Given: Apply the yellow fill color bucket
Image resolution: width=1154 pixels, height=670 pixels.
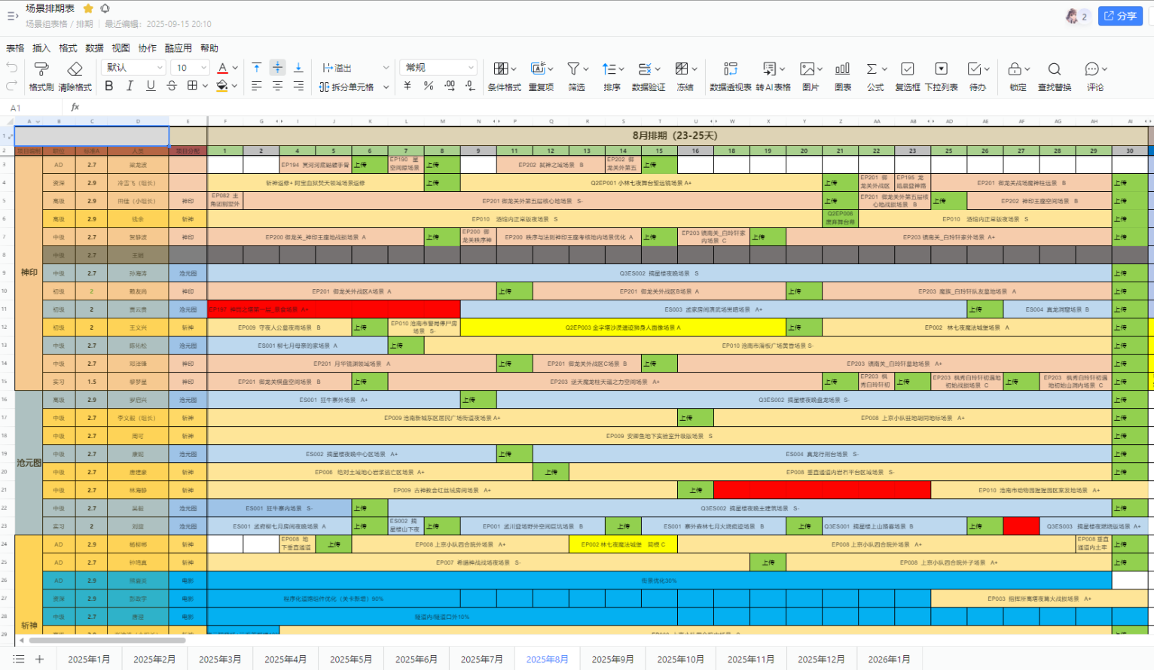Looking at the screenshot, I should click(222, 87).
